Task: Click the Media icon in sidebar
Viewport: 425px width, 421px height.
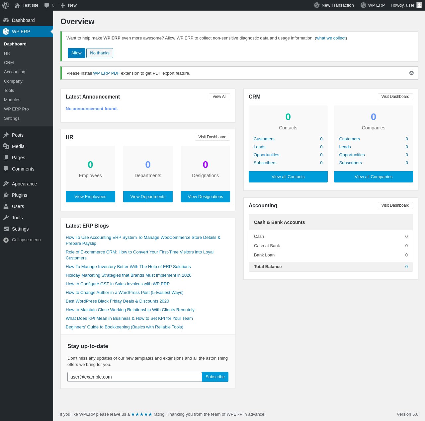Action: coord(6,146)
